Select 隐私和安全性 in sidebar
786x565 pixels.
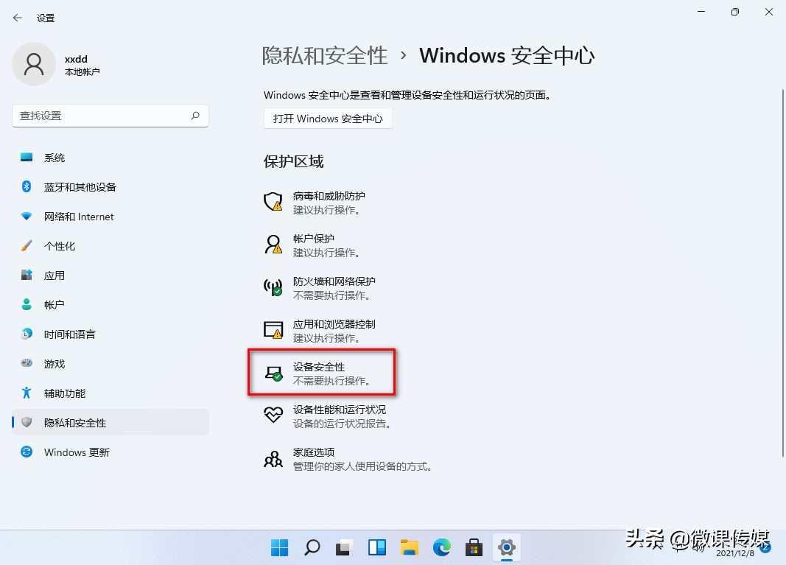[x=110, y=422]
